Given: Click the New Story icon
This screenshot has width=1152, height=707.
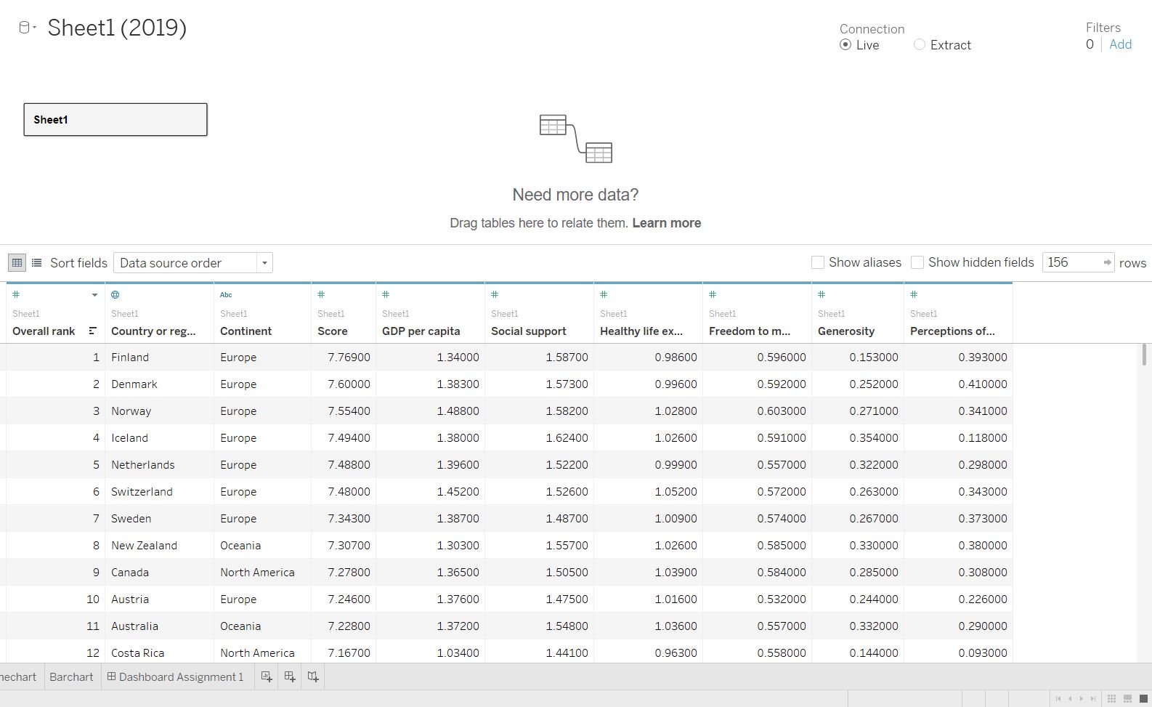Looking at the screenshot, I should pos(313,676).
